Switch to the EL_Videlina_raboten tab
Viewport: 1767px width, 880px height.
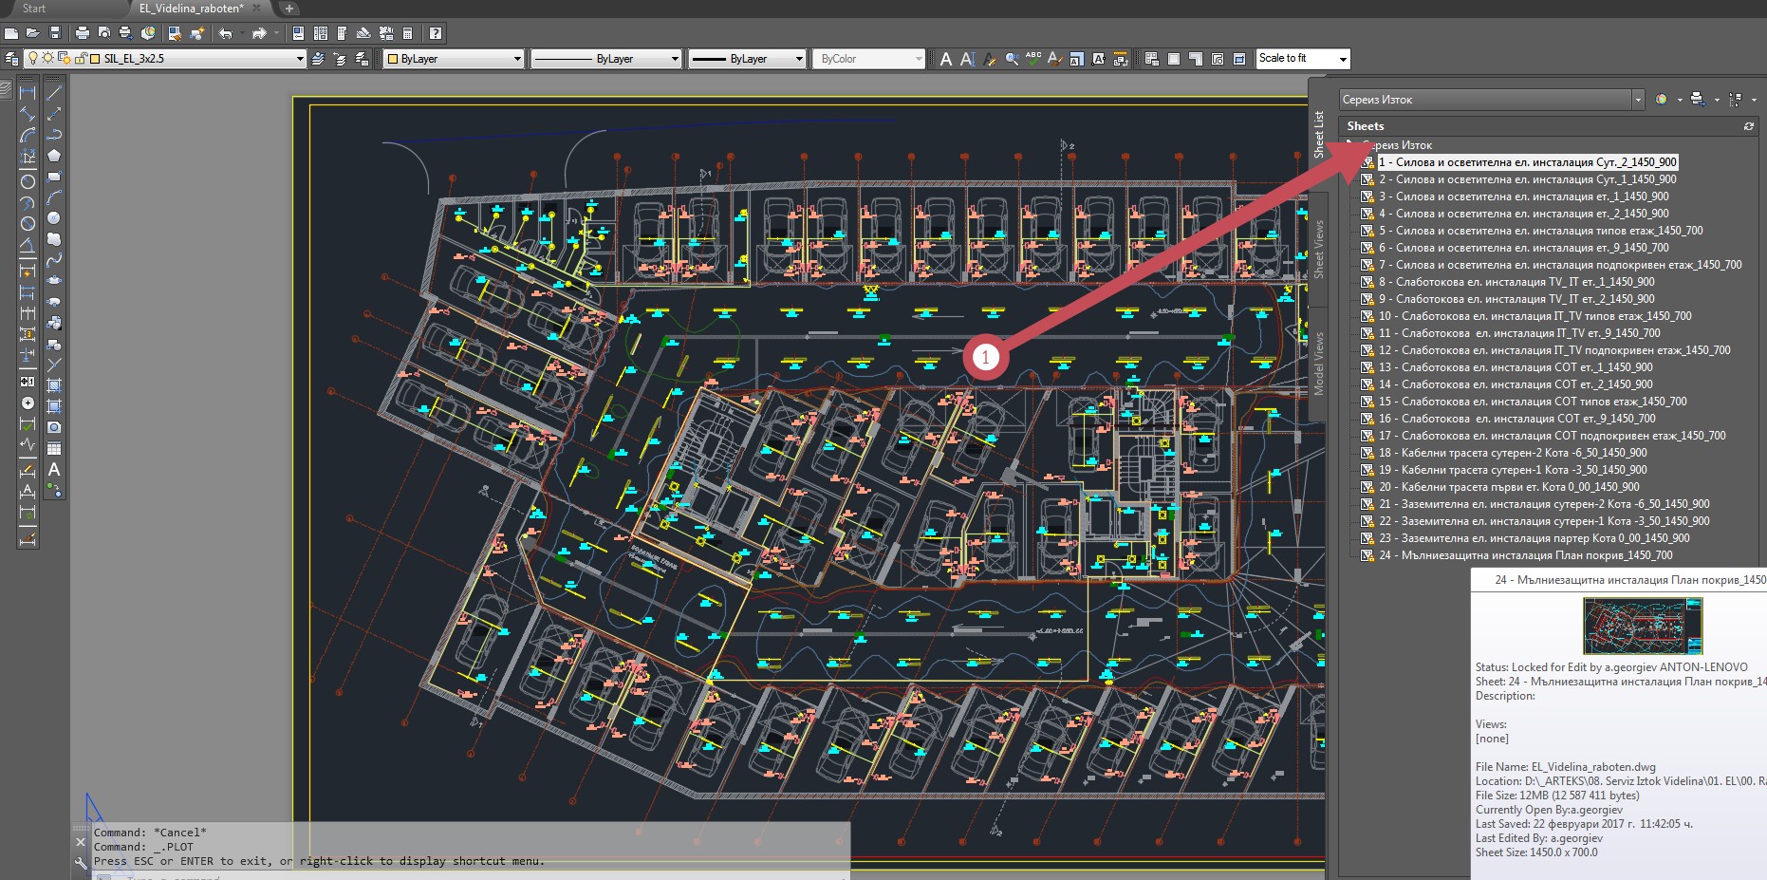(x=191, y=9)
